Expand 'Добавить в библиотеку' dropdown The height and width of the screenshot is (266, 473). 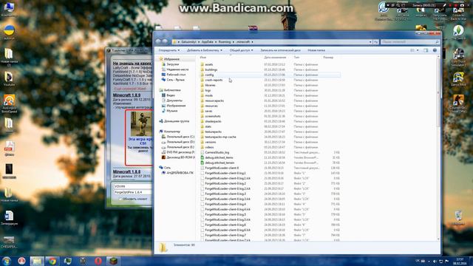(x=205, y=50)
